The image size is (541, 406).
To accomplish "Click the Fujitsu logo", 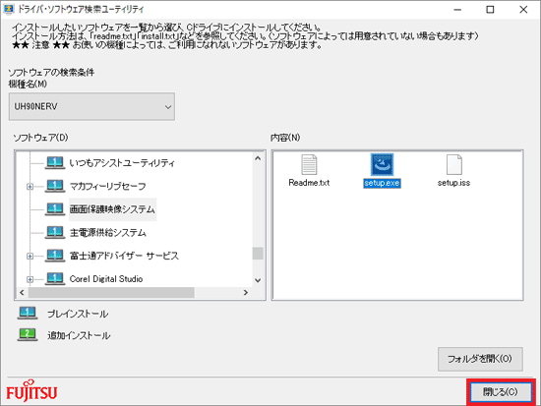I will 31,391.
